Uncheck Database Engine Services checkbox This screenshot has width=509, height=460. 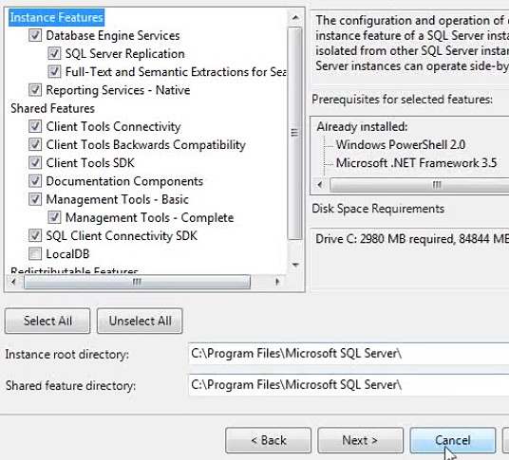(x=35, y=35)
